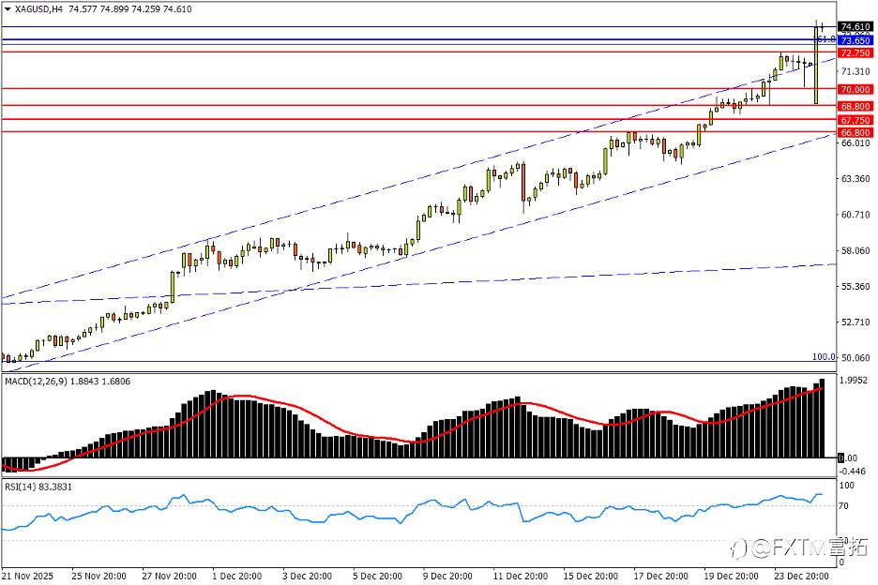This screenshot has width=878, height=585.
Task: Click the 27 Nov 20:00 date label
Action: click(x=169, y=576)
